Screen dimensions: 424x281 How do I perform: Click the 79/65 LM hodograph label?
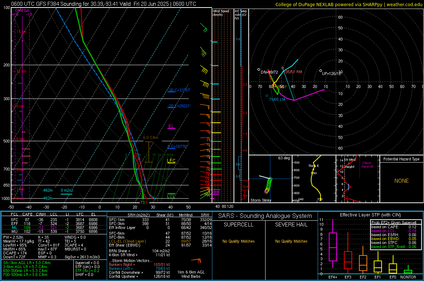277,99
